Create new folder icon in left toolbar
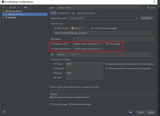Screen dimensions: 160x116 (x=26, y=8)
